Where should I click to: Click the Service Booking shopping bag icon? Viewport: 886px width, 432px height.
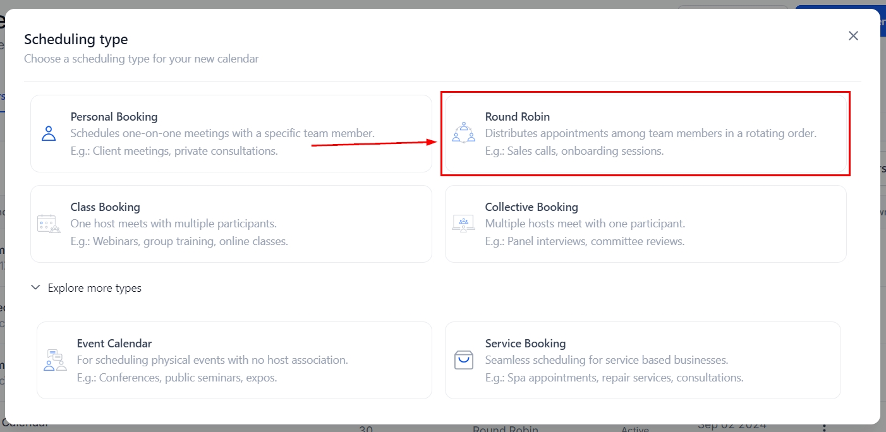tap(463, 360)
